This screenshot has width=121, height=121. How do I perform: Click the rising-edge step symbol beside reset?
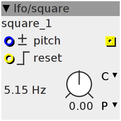[23, 58]
